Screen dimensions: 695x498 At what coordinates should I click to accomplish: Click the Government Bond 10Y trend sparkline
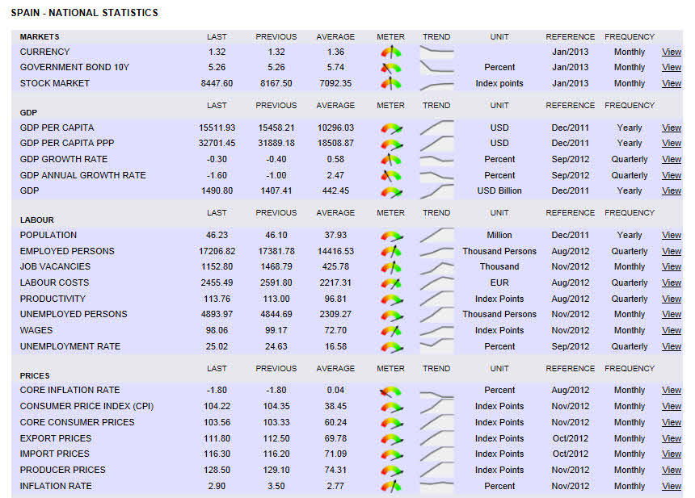point(436,68)
